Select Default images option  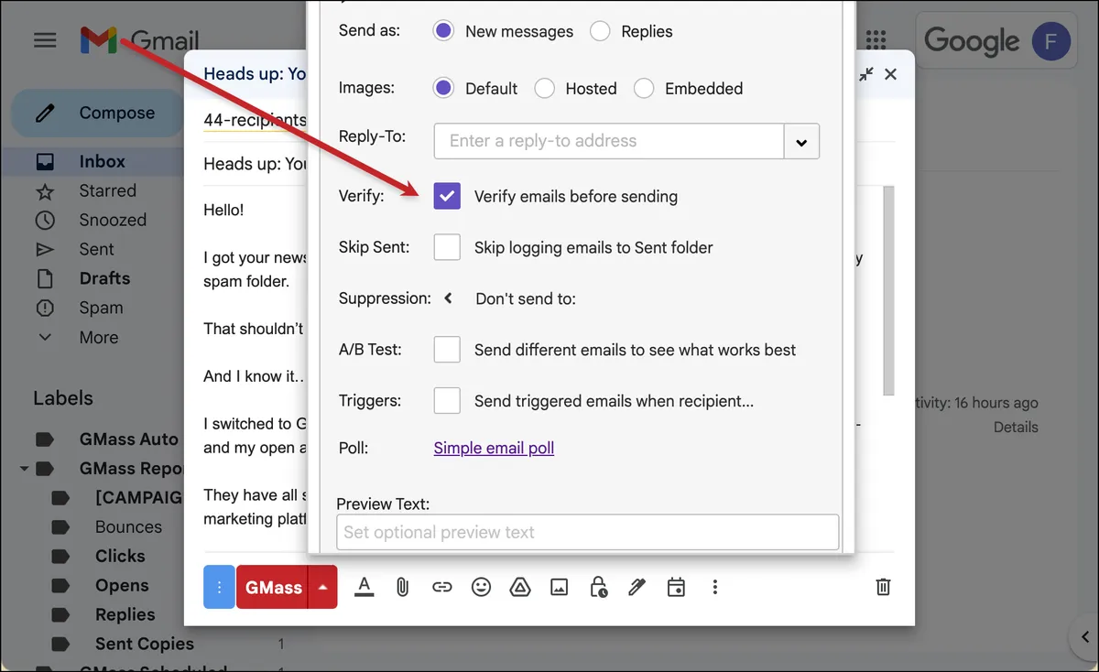[443, 89]
